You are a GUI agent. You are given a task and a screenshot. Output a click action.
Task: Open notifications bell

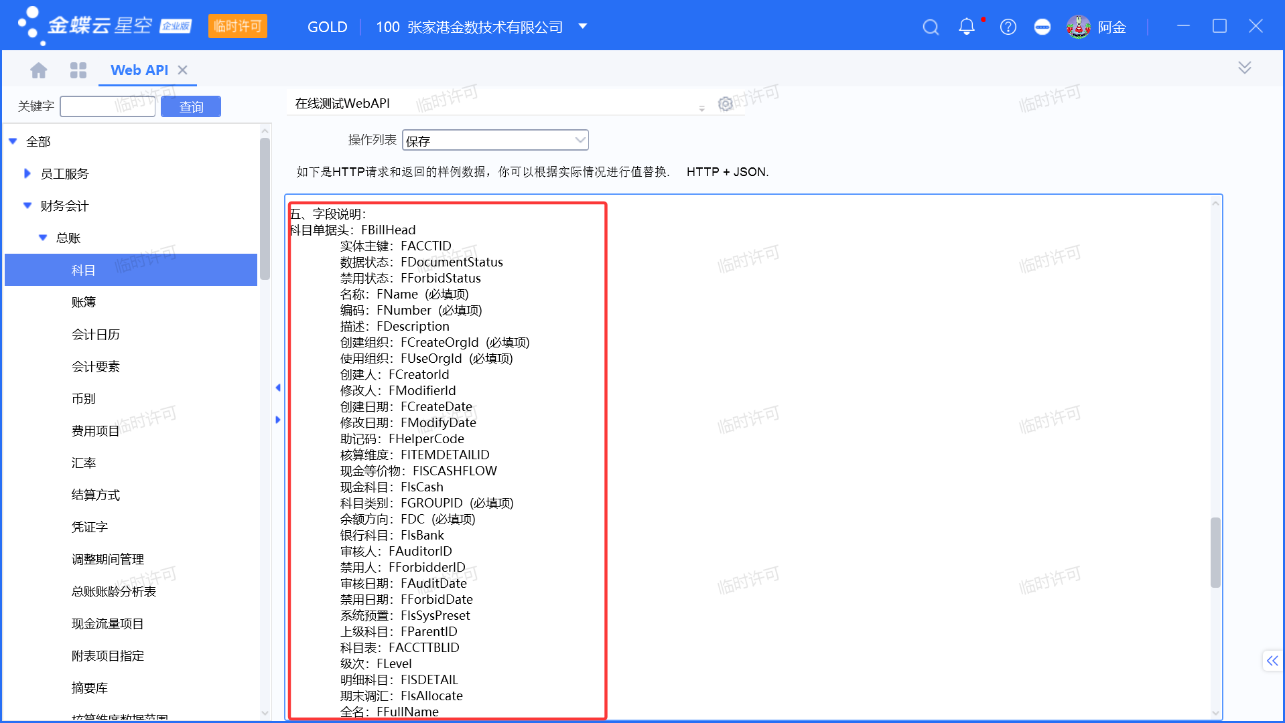[967, 27]
